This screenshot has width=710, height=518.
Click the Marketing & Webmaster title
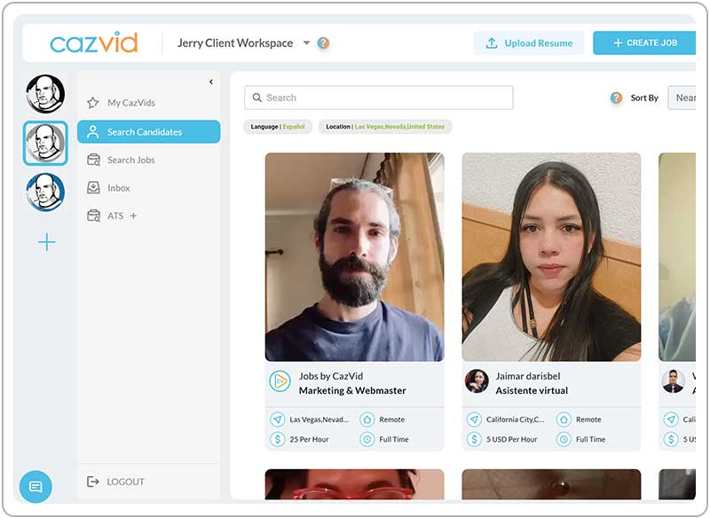click(352, 390)
